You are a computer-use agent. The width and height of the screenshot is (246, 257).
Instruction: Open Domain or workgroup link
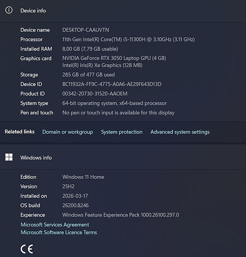pos(67,132)
